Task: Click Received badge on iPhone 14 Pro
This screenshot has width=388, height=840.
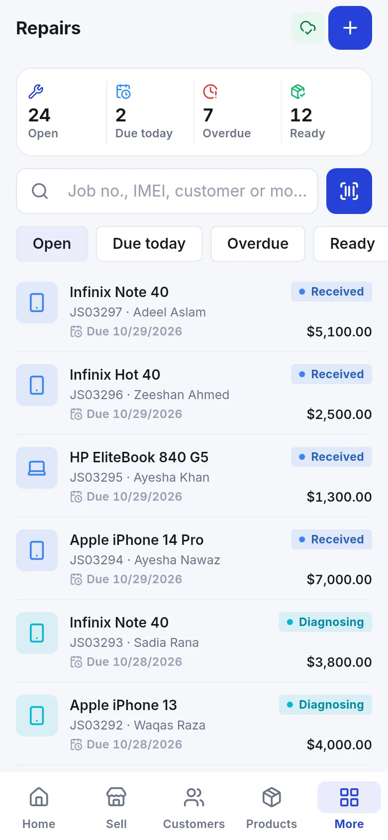Action: (332, 539)
